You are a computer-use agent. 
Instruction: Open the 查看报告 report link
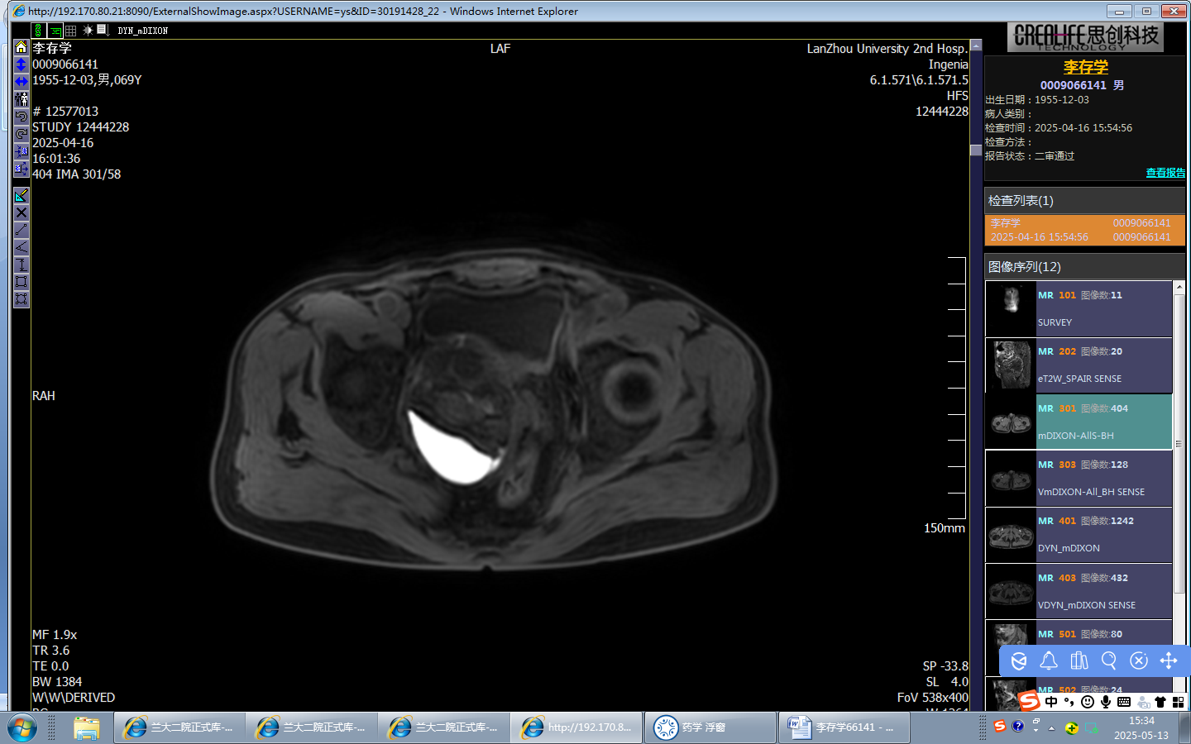click(1165, 173)
